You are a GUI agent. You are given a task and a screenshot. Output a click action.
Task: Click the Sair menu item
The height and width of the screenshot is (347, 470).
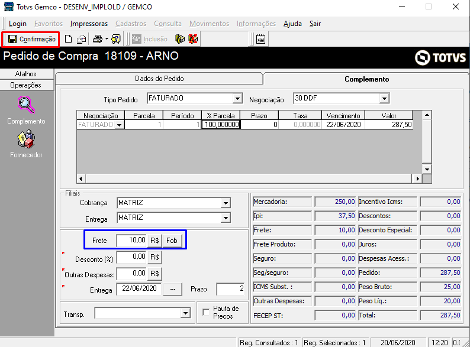315,24
